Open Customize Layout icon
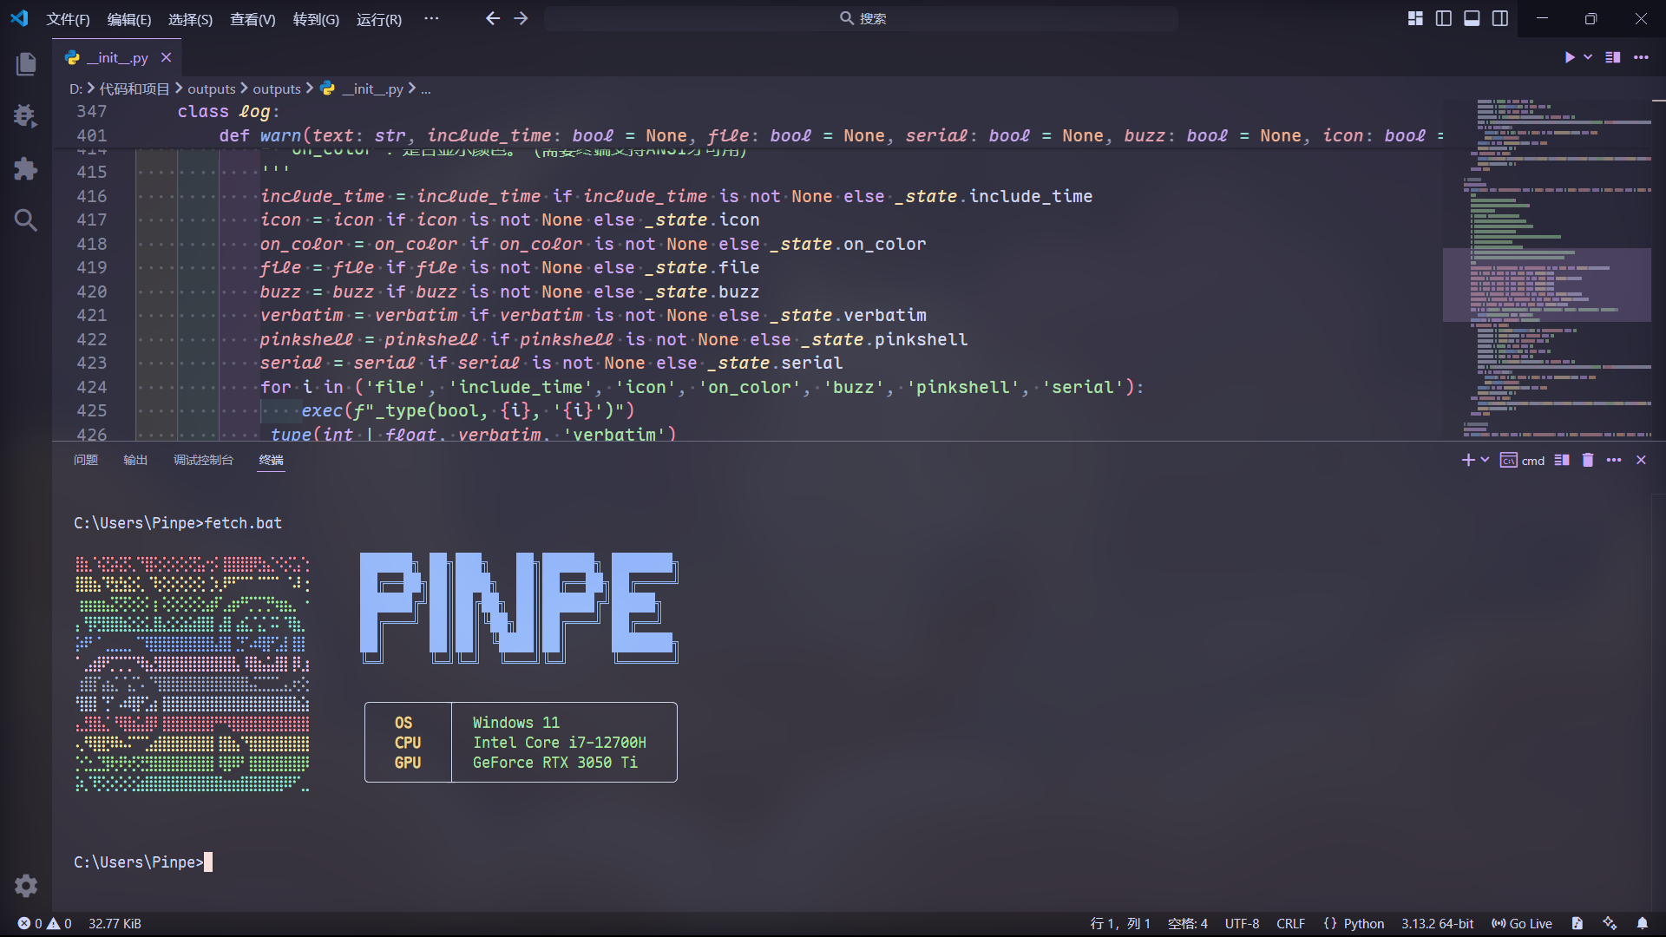 1415,18
